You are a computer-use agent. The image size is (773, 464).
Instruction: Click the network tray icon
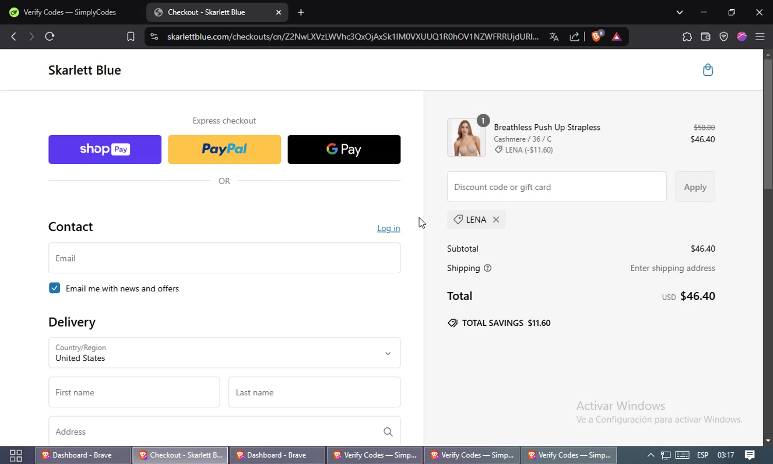tap(666, 455)
